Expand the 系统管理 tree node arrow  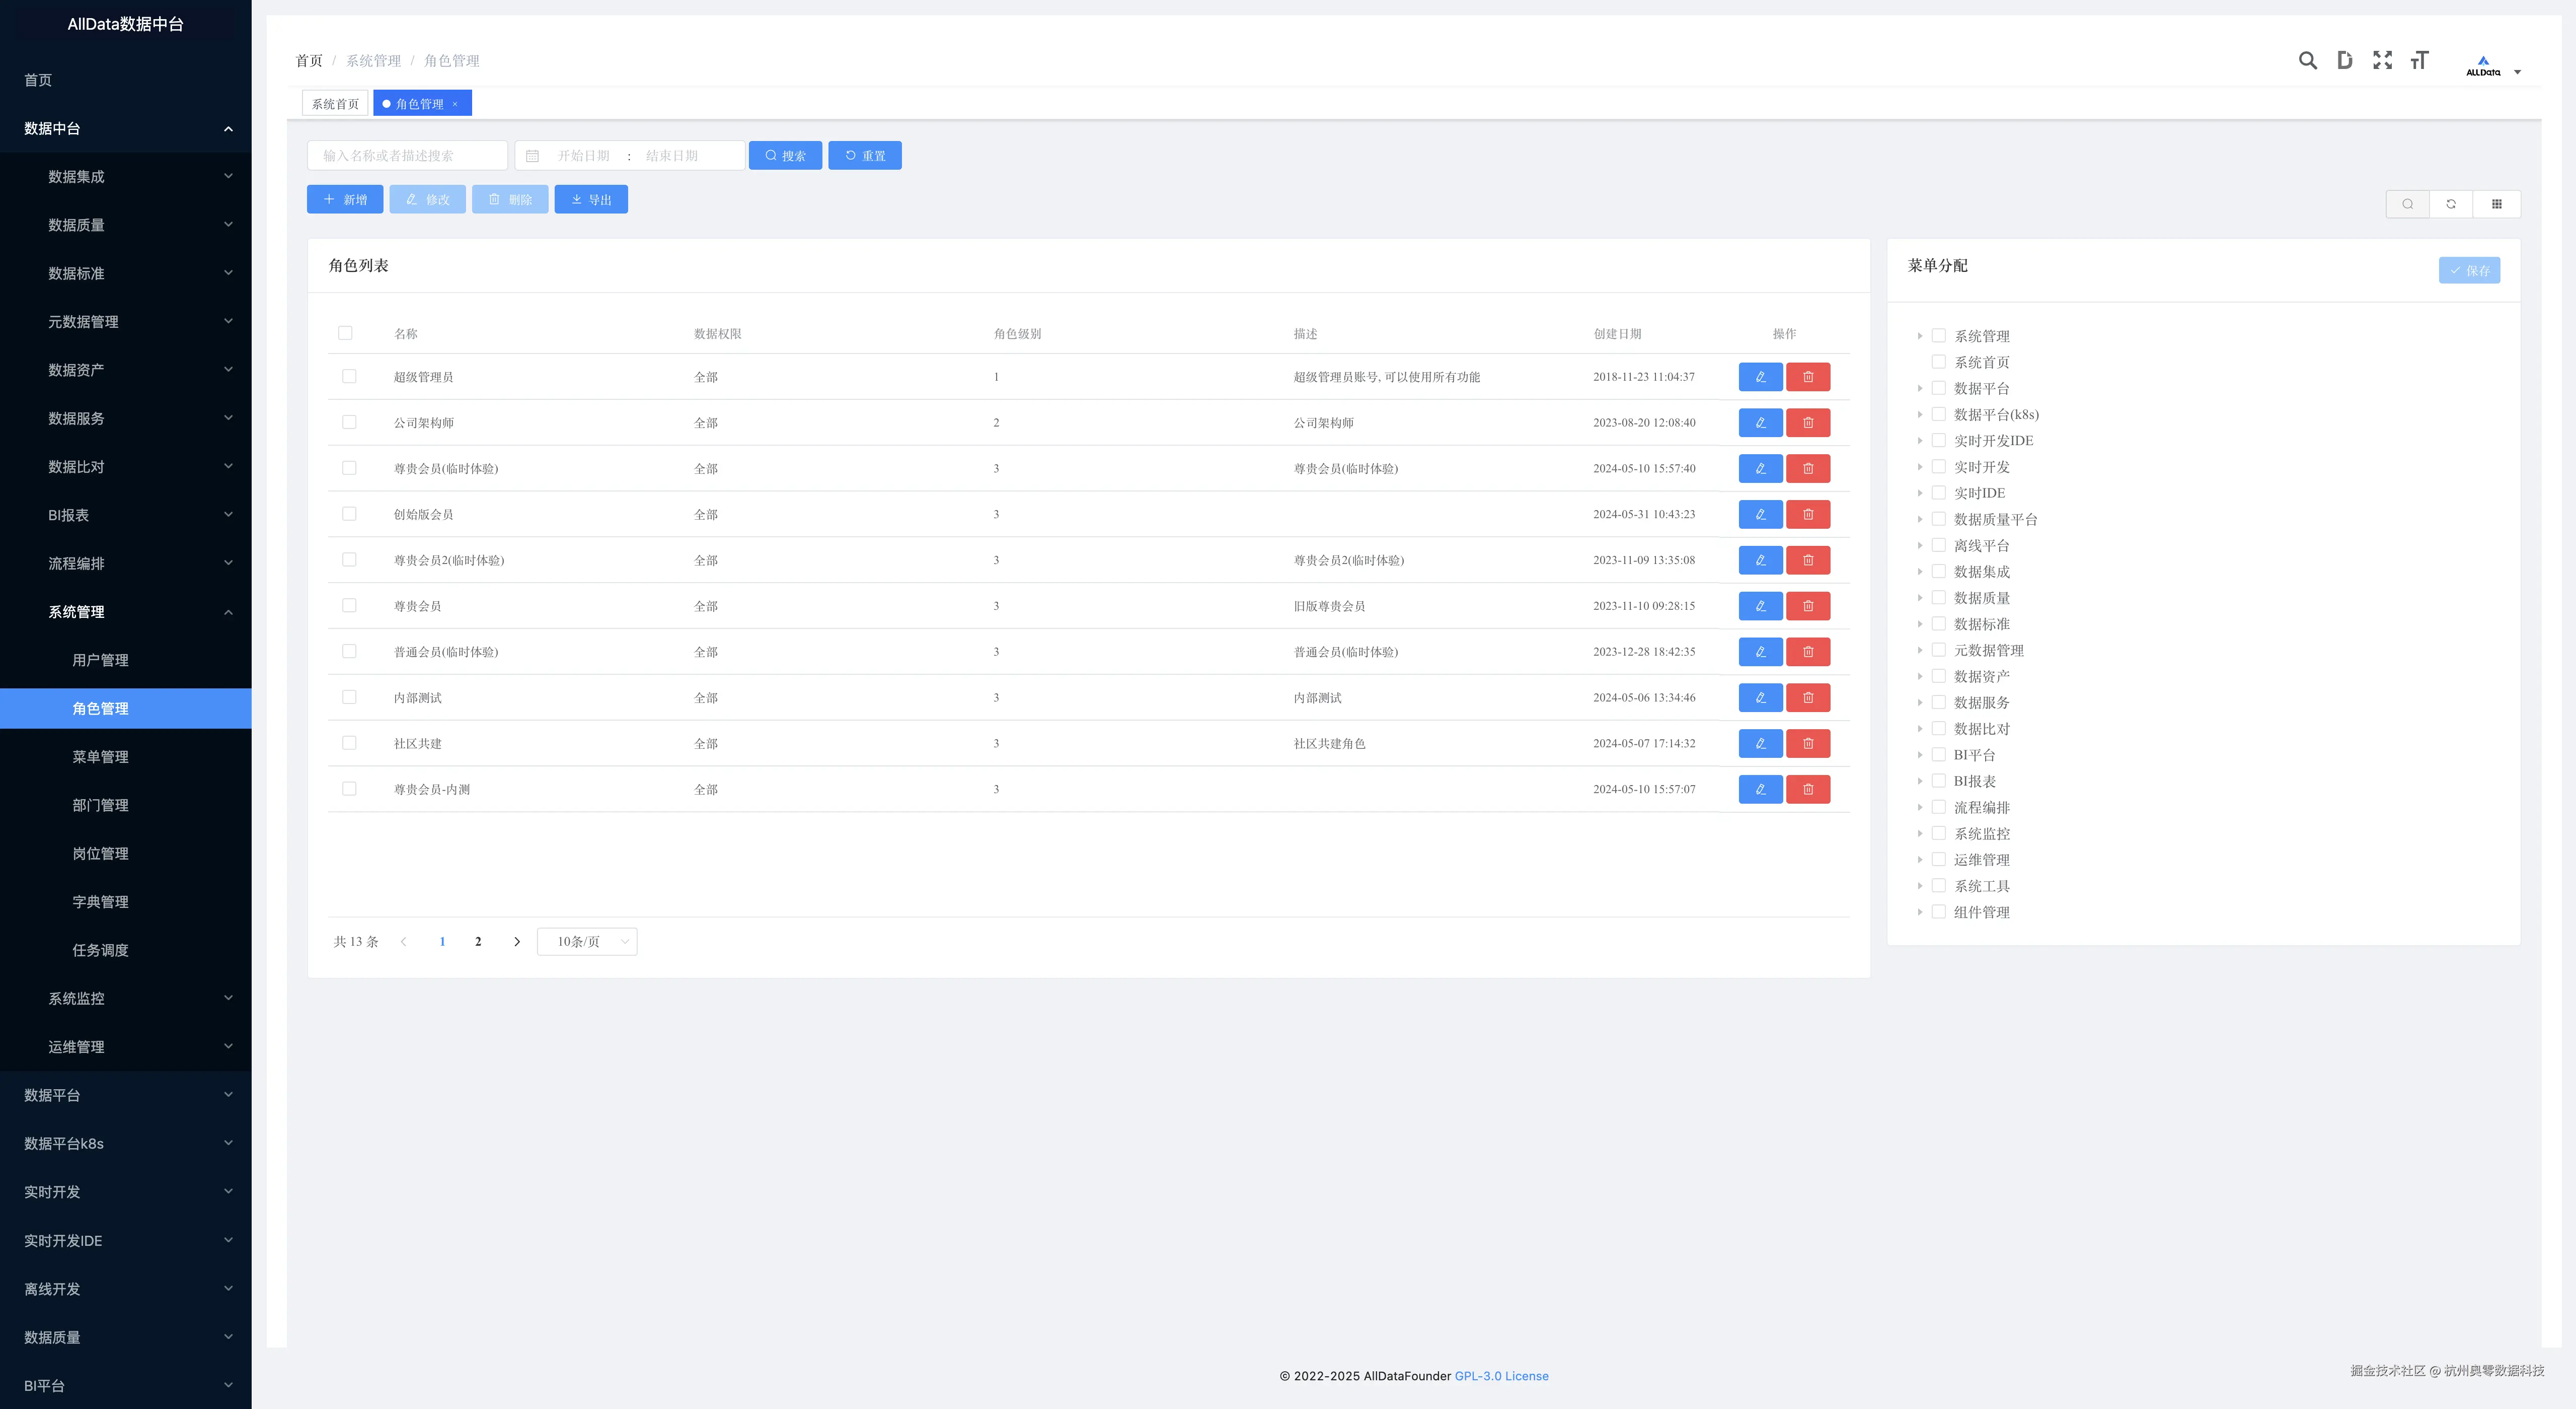point(1919,336)
